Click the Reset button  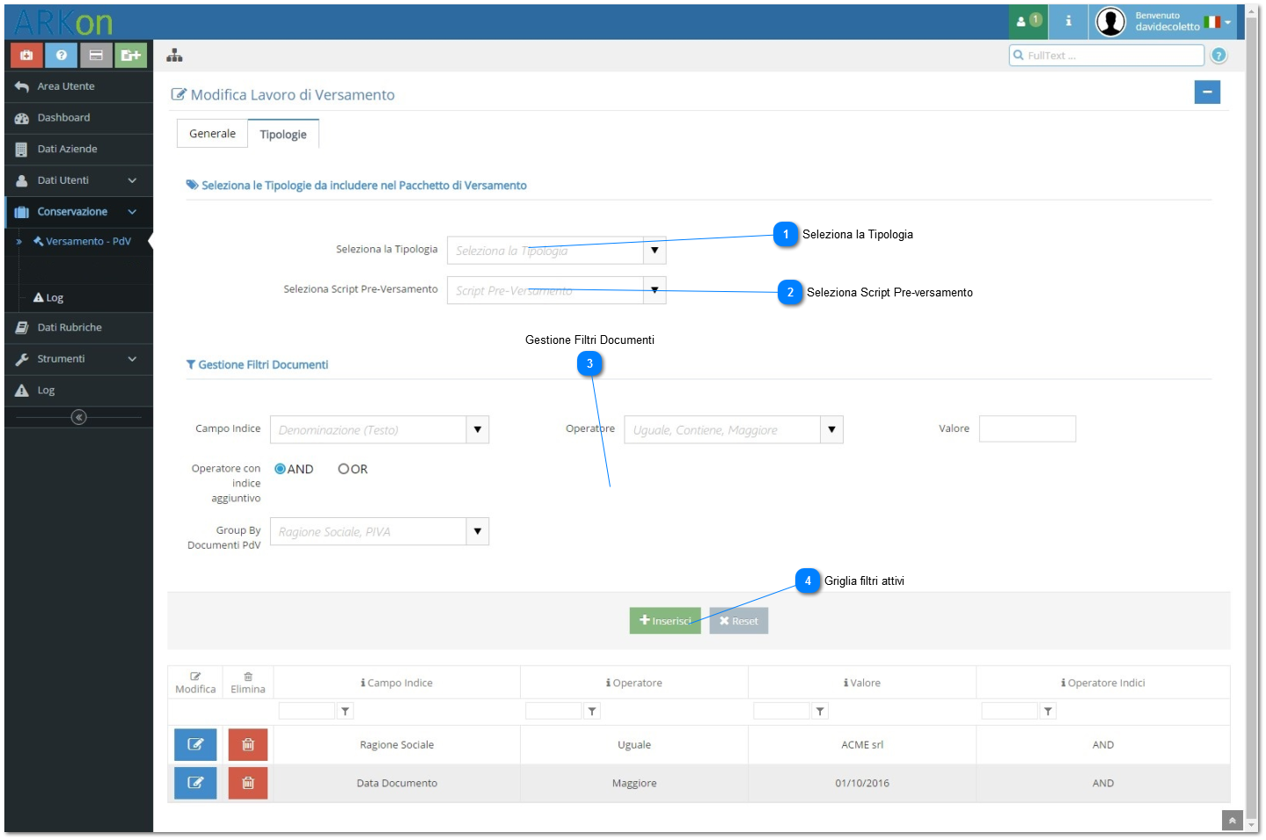click(x=739, y=621)
